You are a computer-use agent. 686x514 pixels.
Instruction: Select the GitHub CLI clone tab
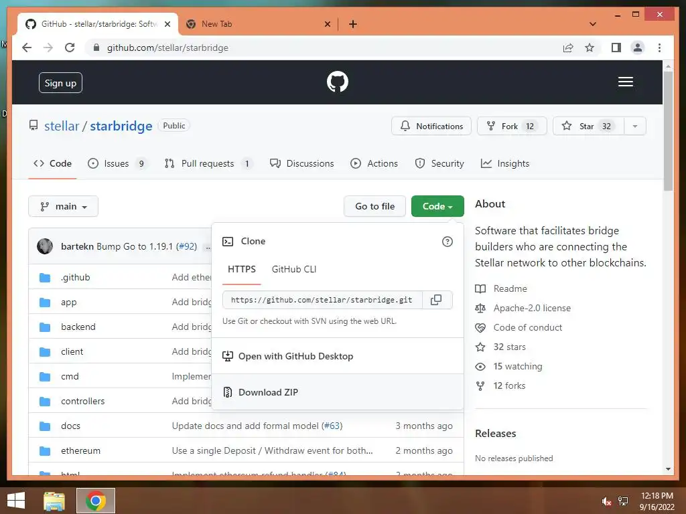pyautogui.click(x=294, y=269)
